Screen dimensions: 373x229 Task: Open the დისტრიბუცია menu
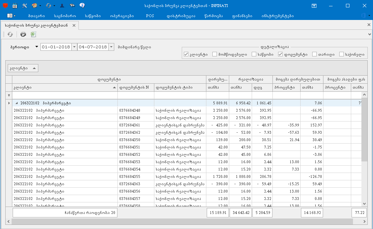pos(181,16)
